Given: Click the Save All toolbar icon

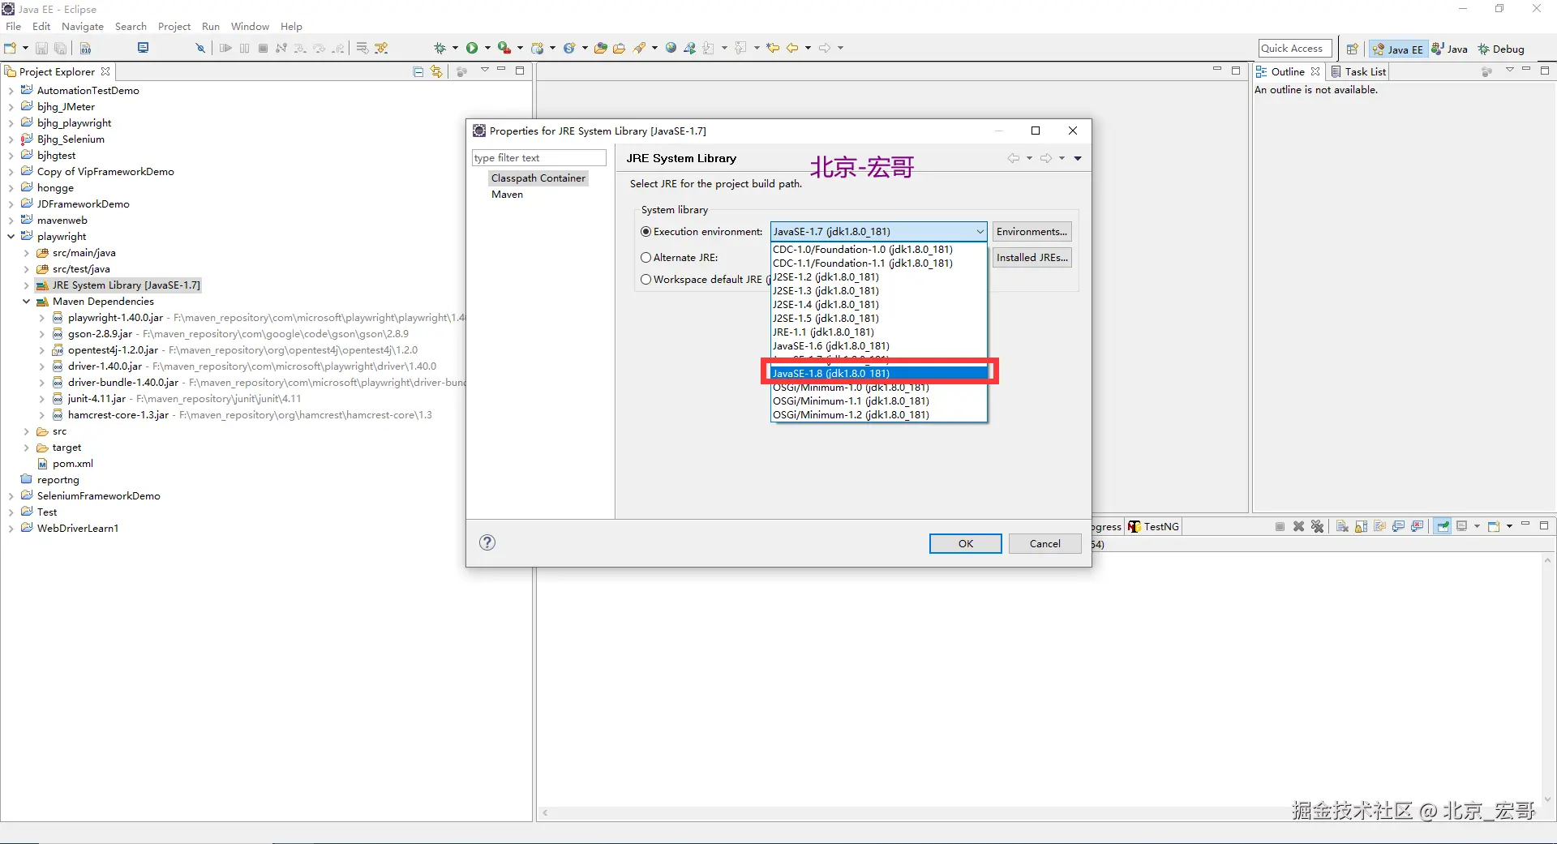Looking at the screenshot, I should point(60,48).
